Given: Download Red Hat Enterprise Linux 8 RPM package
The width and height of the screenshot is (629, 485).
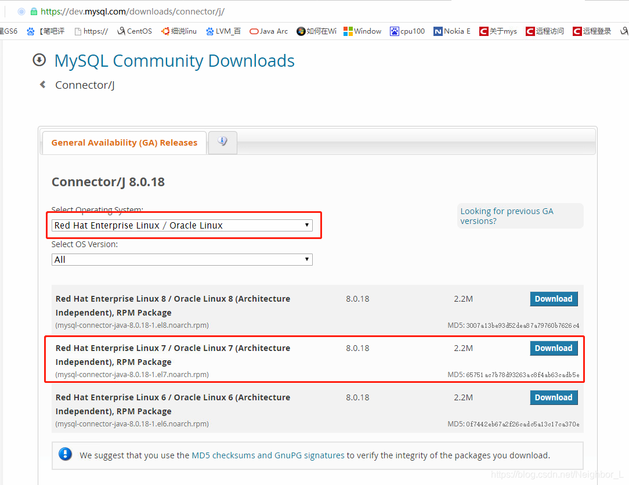Looking at the screenshot, I should click(554, 299).
